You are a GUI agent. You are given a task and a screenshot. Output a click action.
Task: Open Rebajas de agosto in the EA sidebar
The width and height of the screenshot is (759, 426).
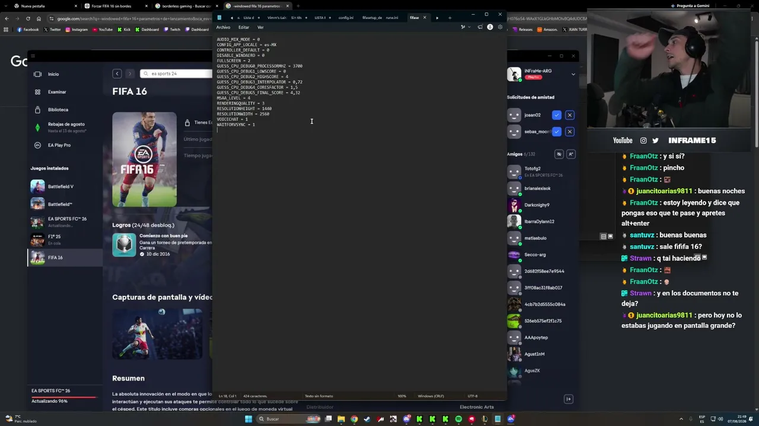pyautogui.click(x=65, y=127)
